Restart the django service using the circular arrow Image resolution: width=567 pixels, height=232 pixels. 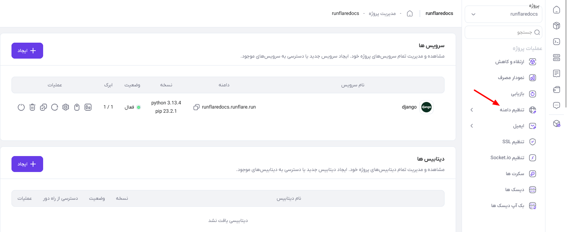pos(55,107)
